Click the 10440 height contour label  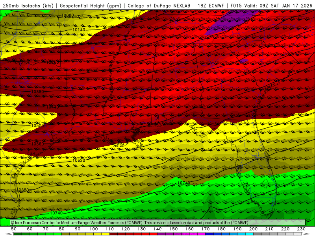[x=53, y=107]
